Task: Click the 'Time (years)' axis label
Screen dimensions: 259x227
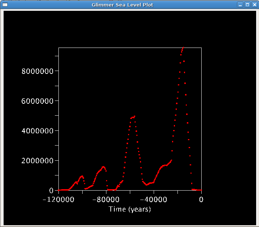Action: click(x=130, y=209)
